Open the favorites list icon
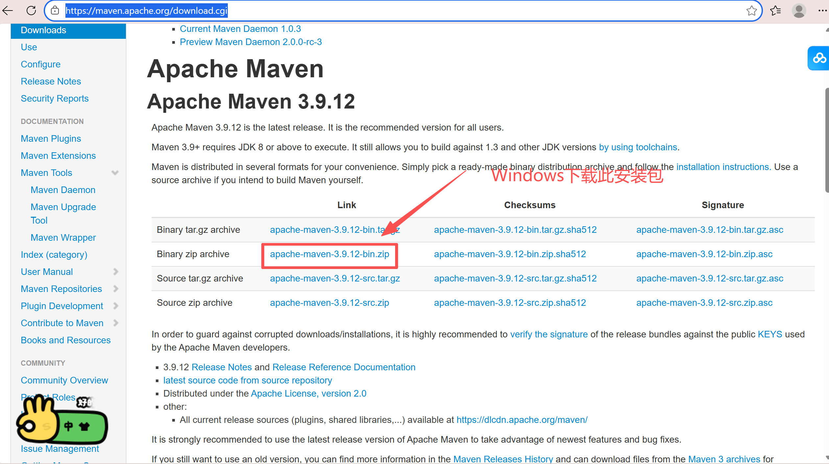This screenshot has width=829, height=464. pos(775,11)
